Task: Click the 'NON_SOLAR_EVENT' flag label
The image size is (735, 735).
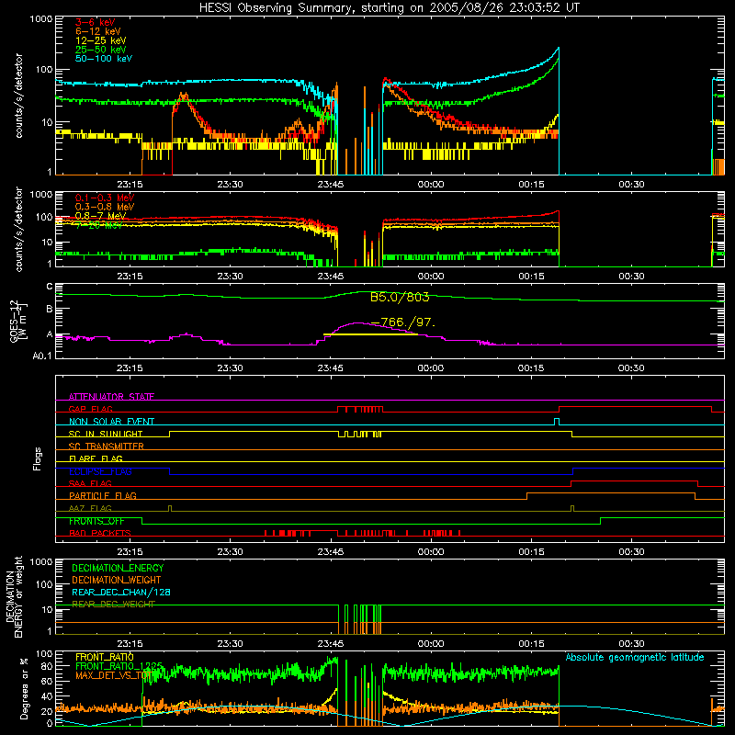Action: point(111,422)
